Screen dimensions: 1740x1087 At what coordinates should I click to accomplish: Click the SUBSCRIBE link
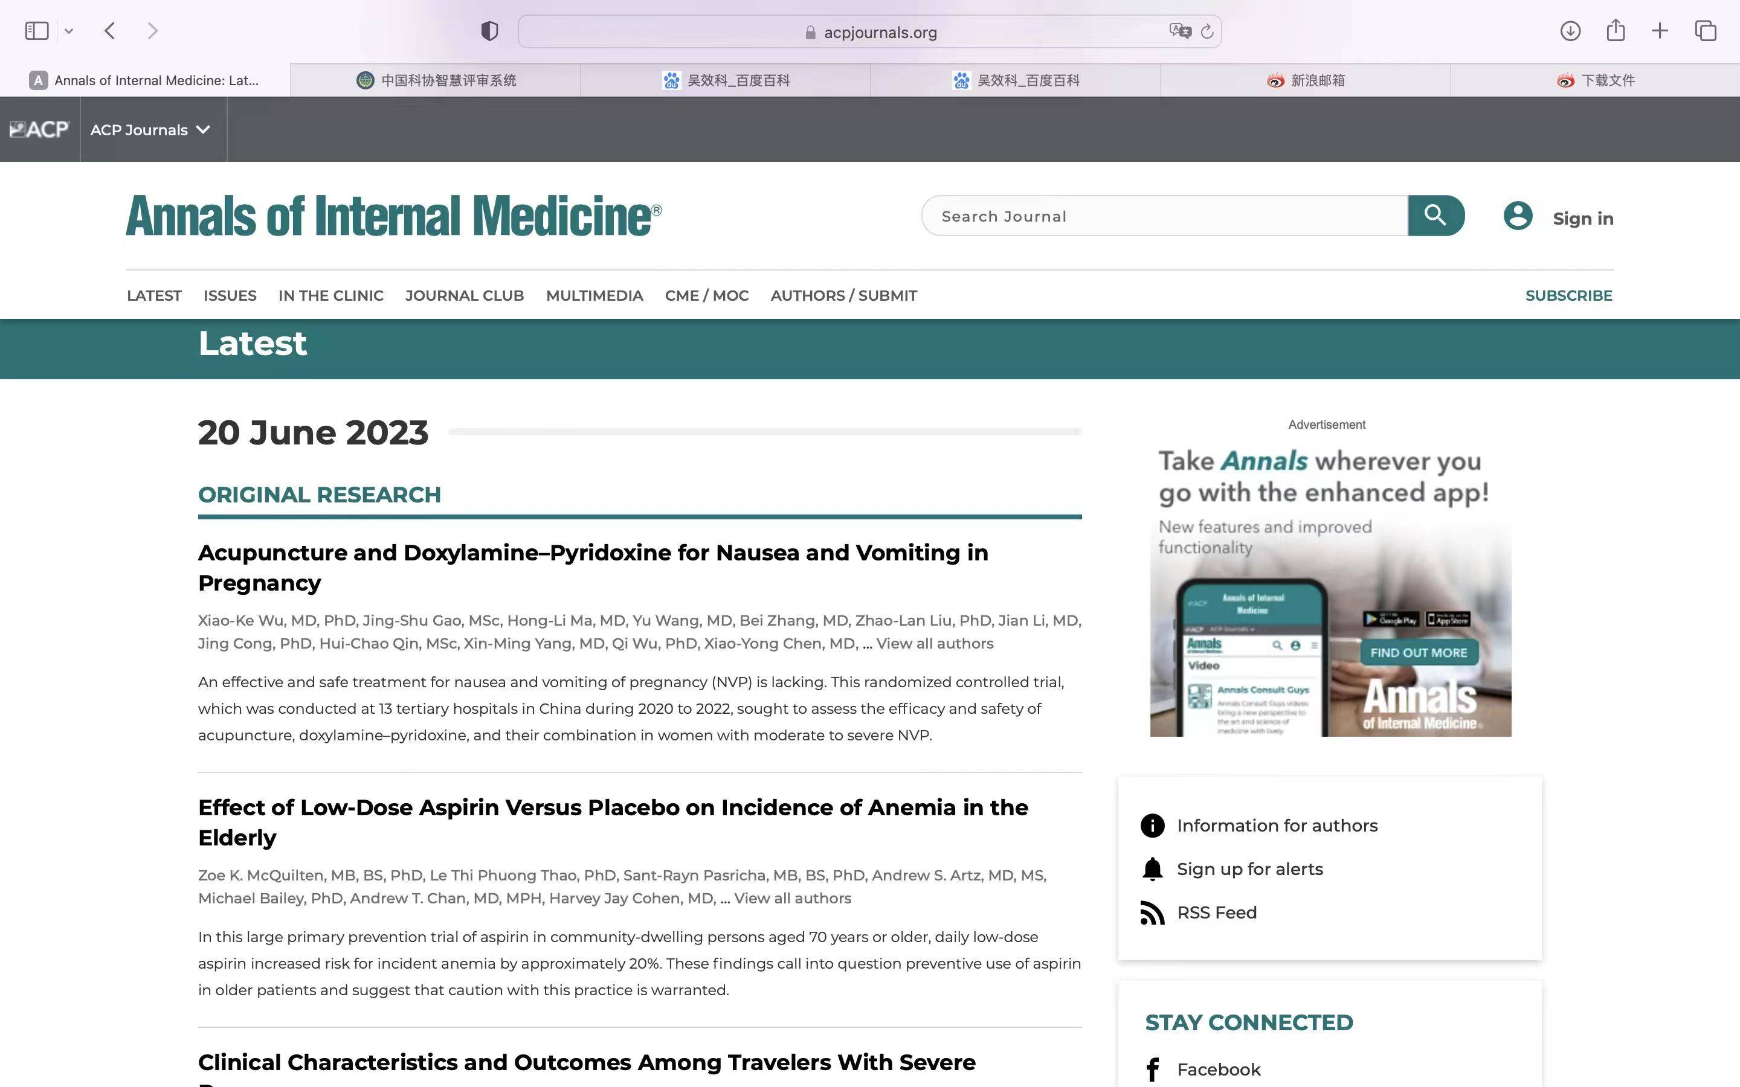point(1569,295)
